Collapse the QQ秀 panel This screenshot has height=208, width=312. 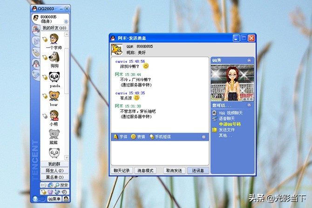[249, 60]
